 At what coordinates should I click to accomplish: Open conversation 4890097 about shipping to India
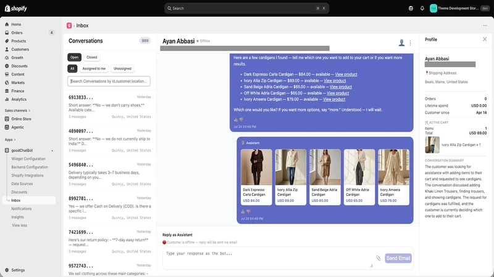[110, 140]
